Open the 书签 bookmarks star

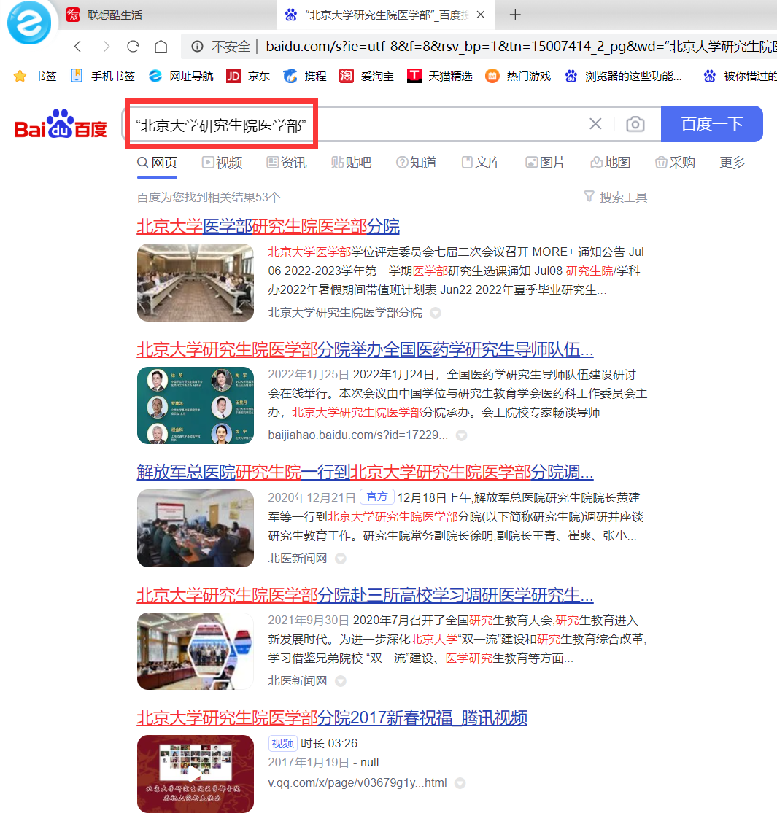(35, 76)
